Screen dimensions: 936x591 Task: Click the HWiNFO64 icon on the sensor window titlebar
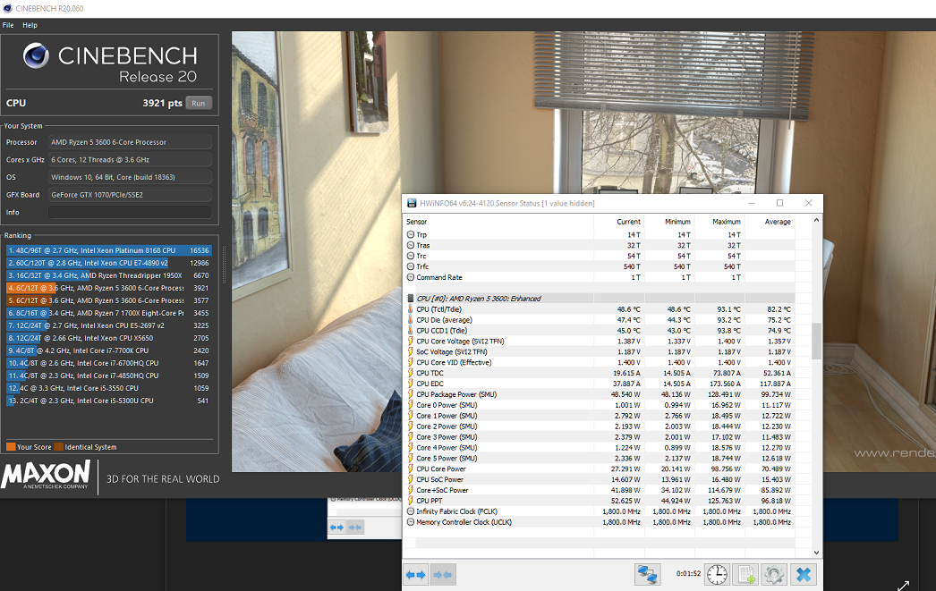(410, 202)
